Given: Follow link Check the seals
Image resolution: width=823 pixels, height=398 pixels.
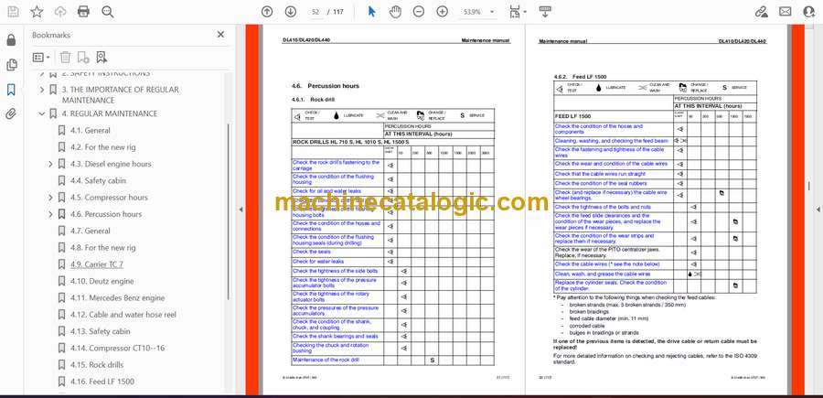Looking at the screenshot, I should pos(311,252).
